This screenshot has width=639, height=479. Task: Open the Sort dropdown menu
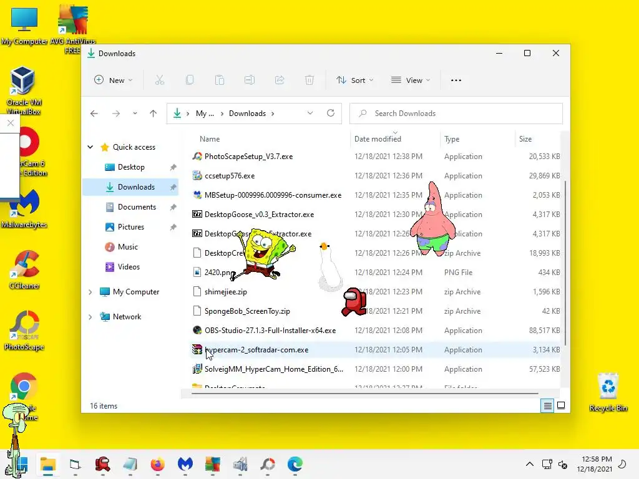click(x=354, y=80)
